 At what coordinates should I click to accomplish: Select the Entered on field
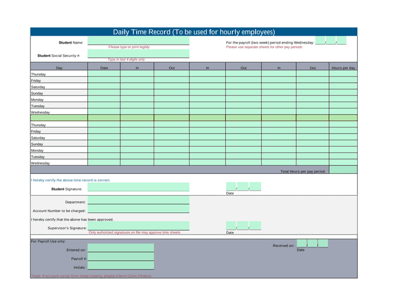click(120, 248)
